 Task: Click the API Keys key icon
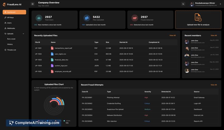point(5,17)
